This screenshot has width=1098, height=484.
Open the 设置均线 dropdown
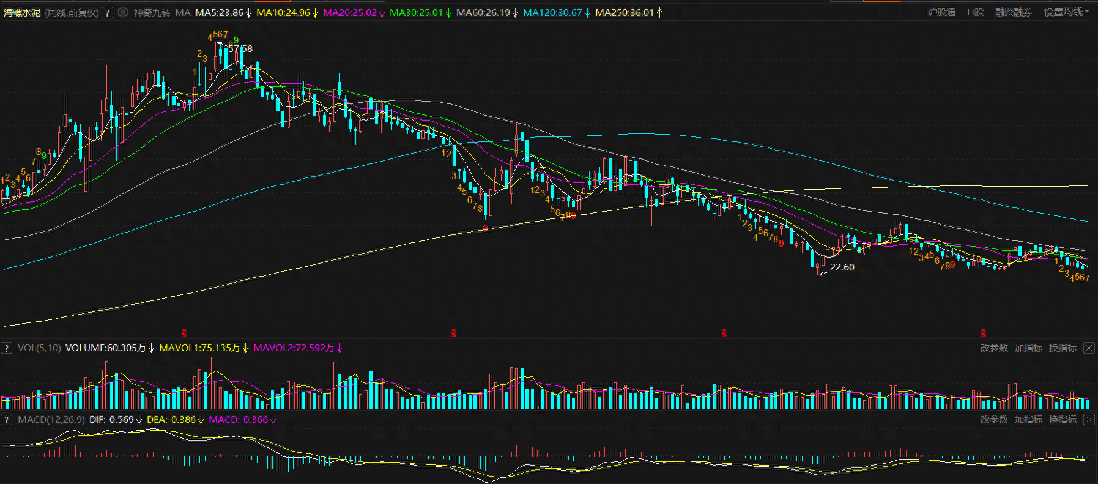pos(1066,12)
